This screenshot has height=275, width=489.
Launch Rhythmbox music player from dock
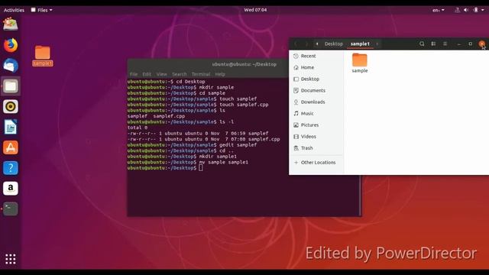tap(11, 107)
